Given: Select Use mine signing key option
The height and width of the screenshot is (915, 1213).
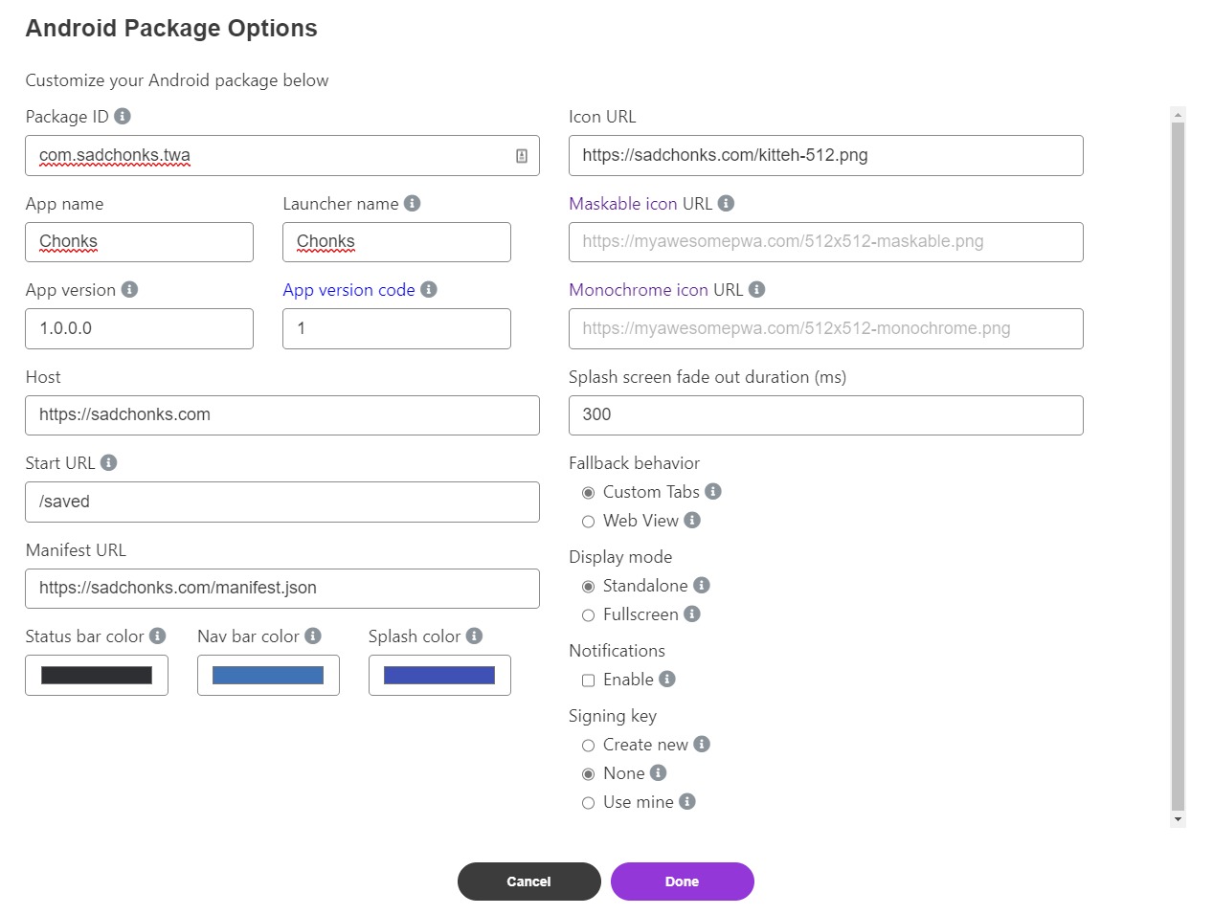Looking at the screenshot, I should (589, 803).
